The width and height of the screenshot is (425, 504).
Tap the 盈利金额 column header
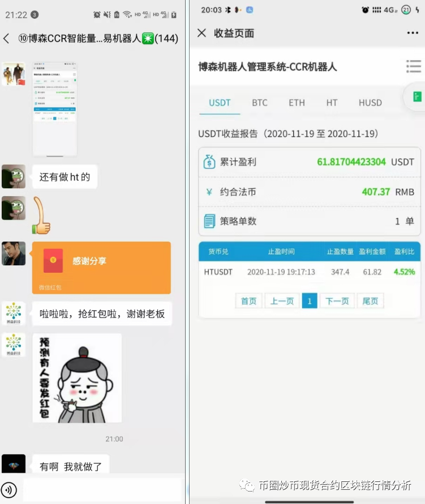pyautogui.click(x=372, y=251)
